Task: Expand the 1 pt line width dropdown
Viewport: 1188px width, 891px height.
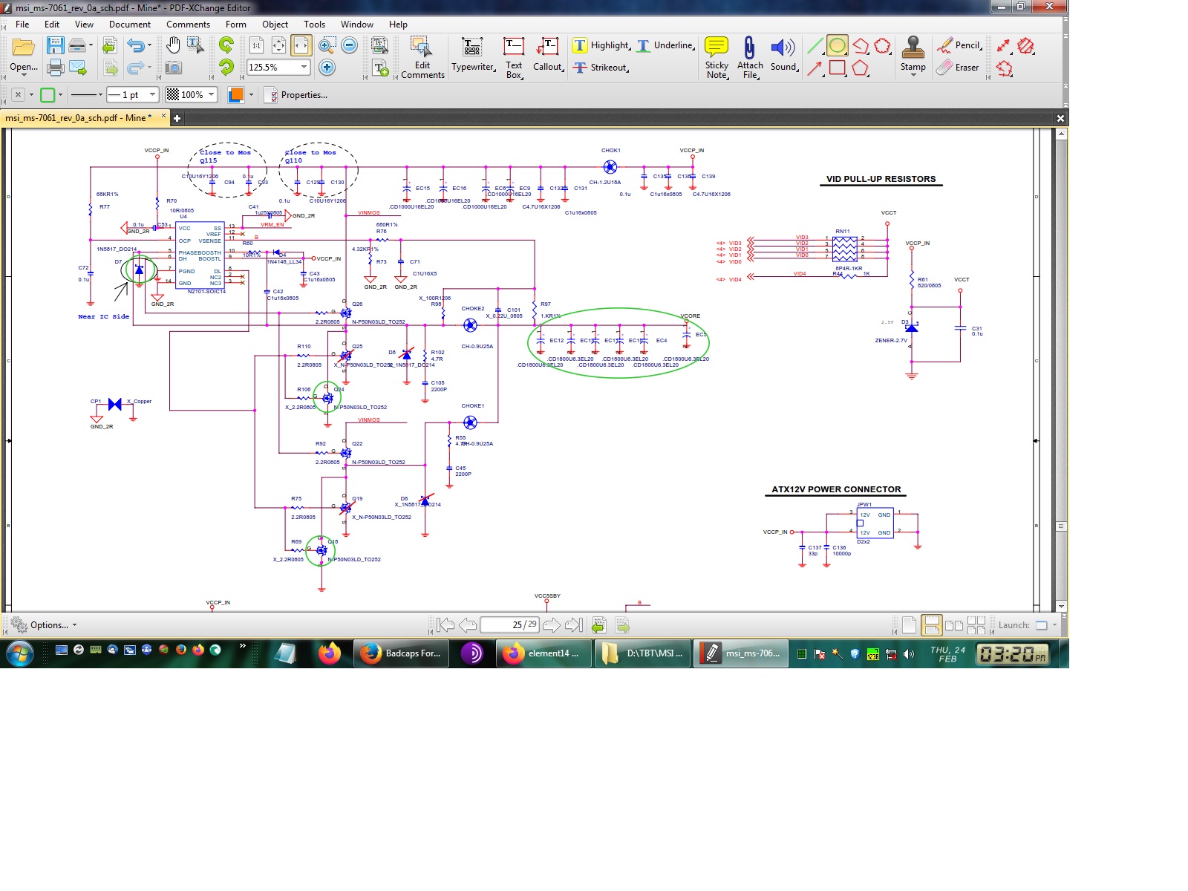Action: [x=152, y=95]
